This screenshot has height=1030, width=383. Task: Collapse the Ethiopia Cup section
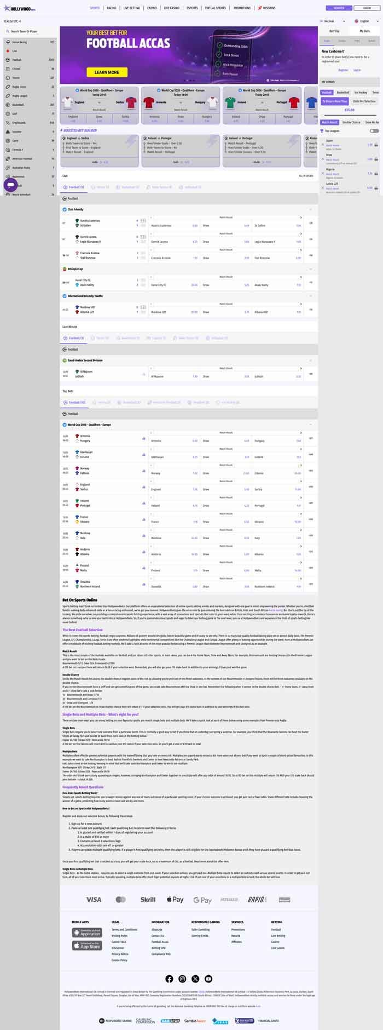[x=310, y=269]
